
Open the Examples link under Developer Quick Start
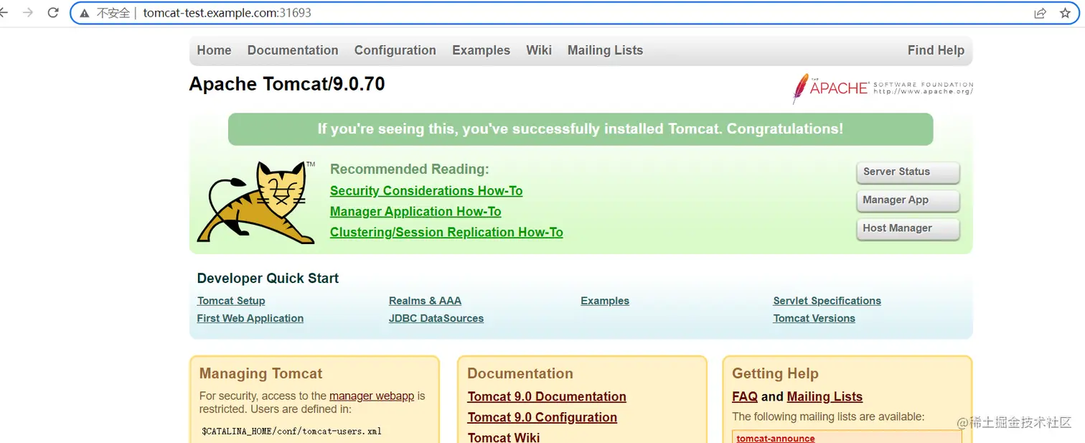click(605, 301)
